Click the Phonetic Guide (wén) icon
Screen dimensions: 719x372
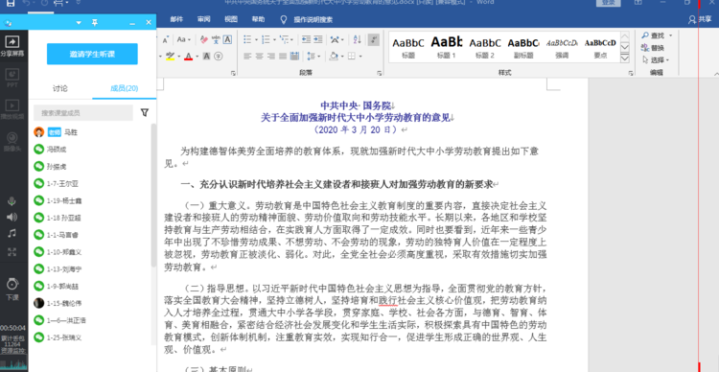(216, 39)
